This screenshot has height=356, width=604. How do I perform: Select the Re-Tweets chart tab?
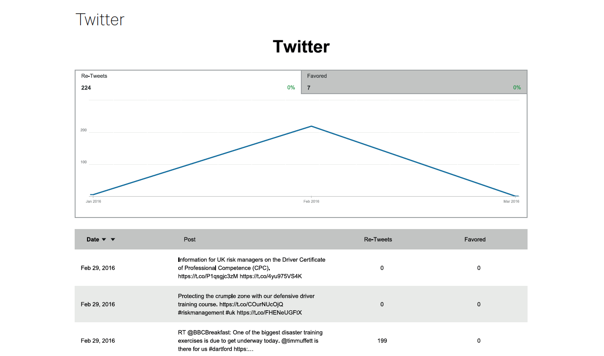(188, 82)
